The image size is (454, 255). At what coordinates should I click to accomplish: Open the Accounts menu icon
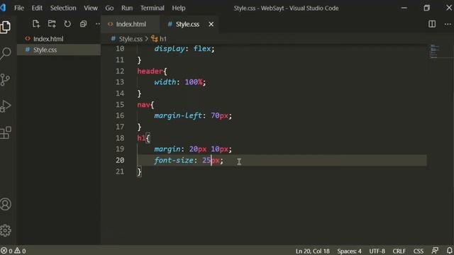[x=5, y=204]
